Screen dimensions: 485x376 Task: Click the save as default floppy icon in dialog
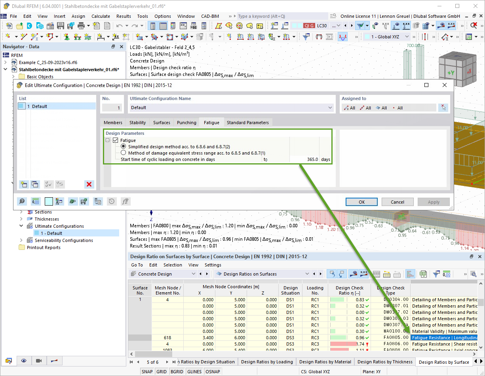(x=84, y=201)
